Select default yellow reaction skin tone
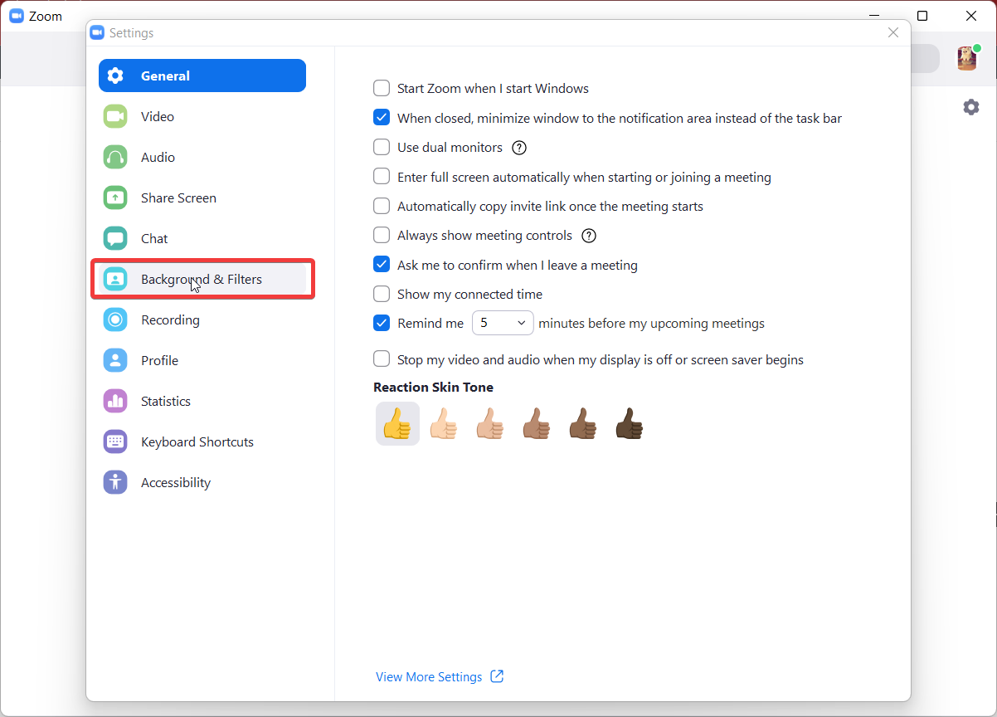Screen dimensions: 997x717 397,424
